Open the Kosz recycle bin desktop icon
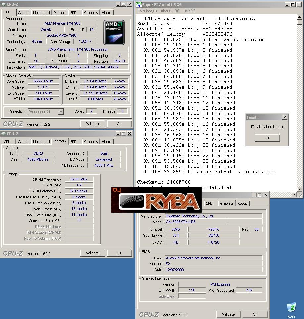This screenshot has width=304, height=319. click(x=291, y=310)
